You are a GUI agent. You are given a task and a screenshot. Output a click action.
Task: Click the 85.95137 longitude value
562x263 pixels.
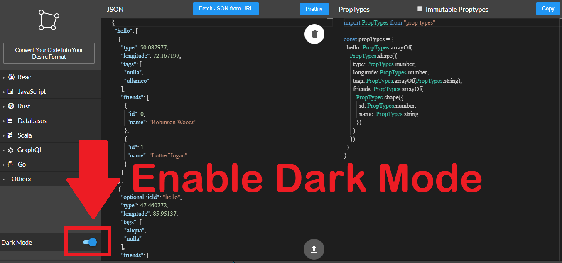click(x=164, y=214)
